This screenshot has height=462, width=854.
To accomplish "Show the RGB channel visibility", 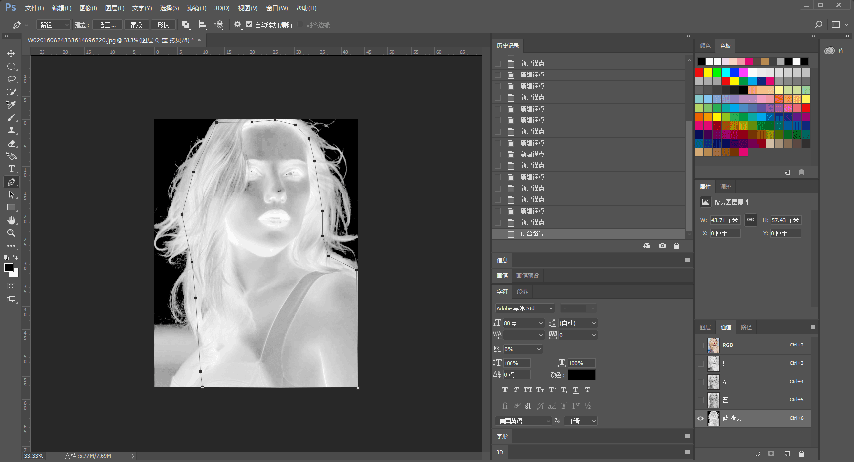I will [x=700, y=345].
